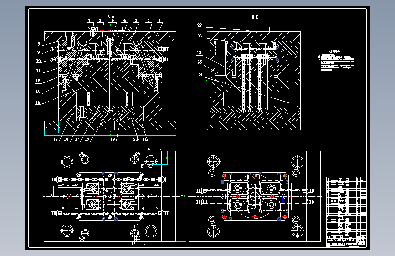The width and height of the screenshot is (395, 256).
Task: Select part callout number 1
Action: pos(160,20)
